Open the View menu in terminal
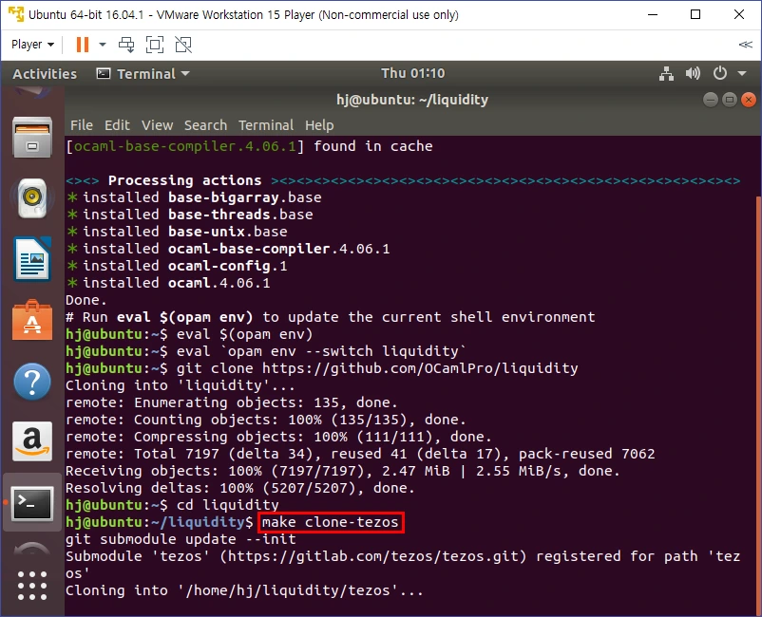The width and height of the screenshot is (762, 617). click(157, 125)
